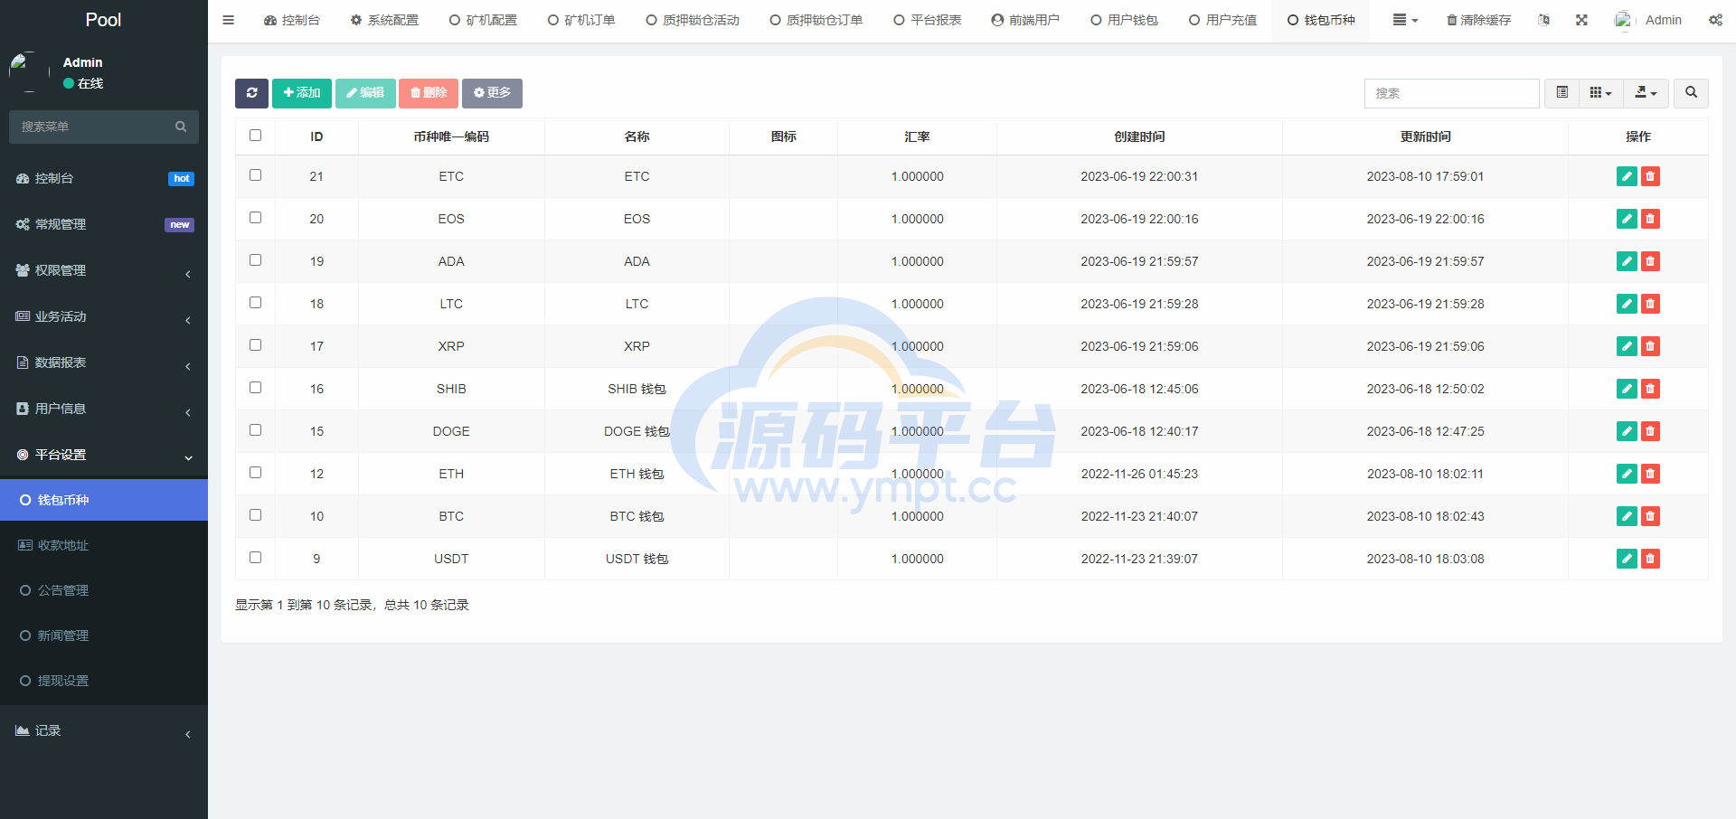Screen dimensions: 1736x819
Task: Edit the DOGE row with pencil icon
Action: coord(1627,431)
